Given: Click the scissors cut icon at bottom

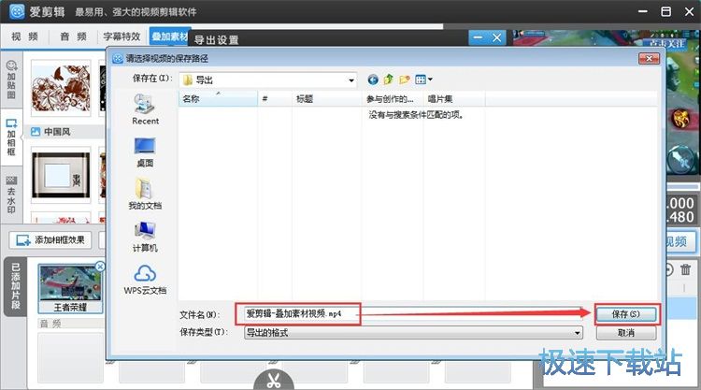Looking at the screenshot, I should (x=274, y=380).
